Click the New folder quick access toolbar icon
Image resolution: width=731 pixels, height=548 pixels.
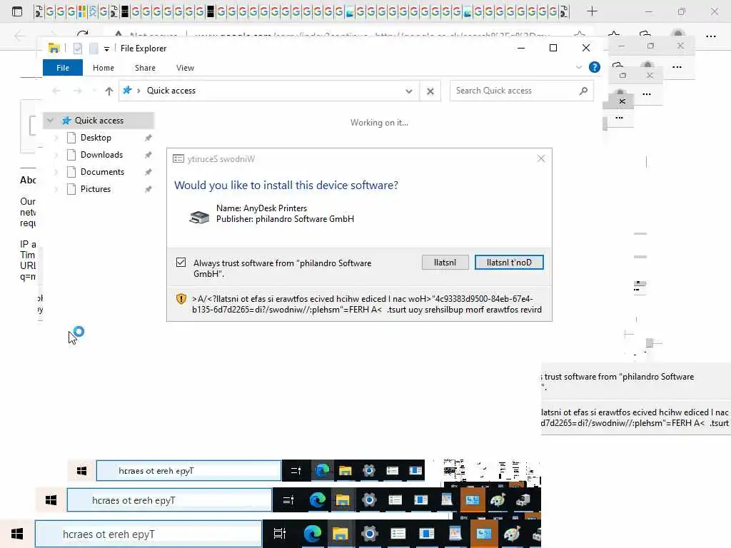coord(94,49)
